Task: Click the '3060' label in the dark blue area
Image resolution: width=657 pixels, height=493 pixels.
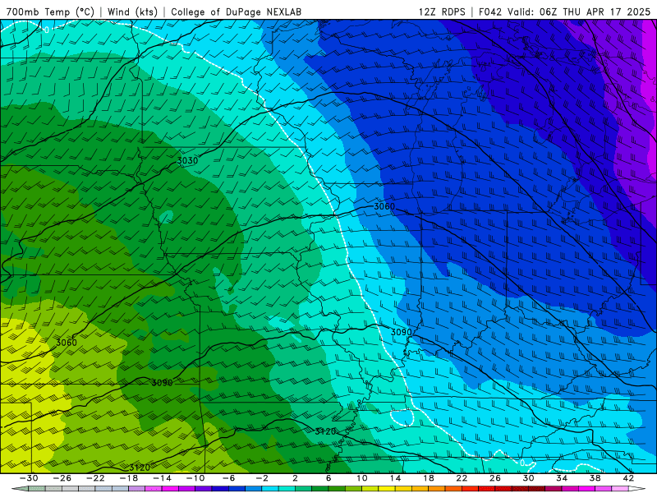Action: point(384,206)
